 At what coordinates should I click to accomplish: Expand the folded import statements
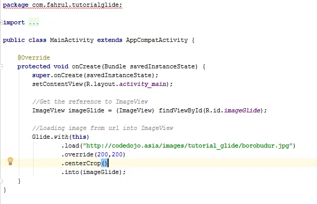1,22
